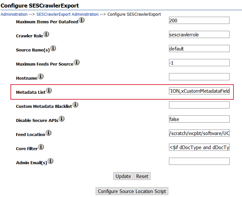Follow the Administration breadcrumb link
The image size is (242, 197).
pos(14,14)
